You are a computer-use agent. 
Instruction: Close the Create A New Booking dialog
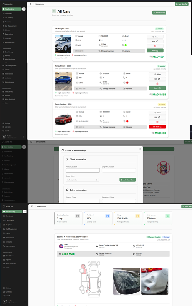(x=140, y=149)
